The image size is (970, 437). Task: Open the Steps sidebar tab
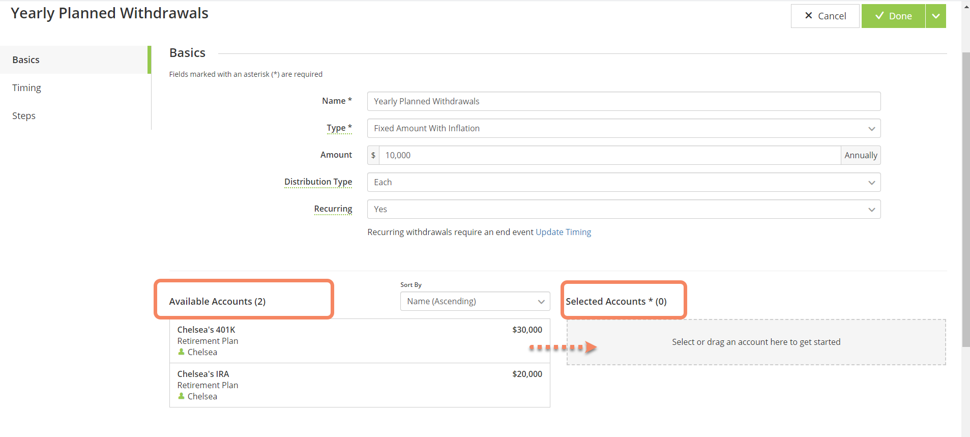(75, 115)
